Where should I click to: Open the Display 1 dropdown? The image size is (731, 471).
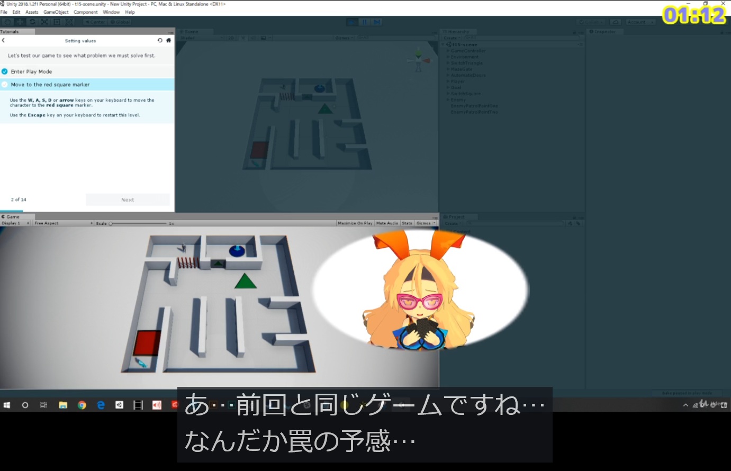[16, 223]
